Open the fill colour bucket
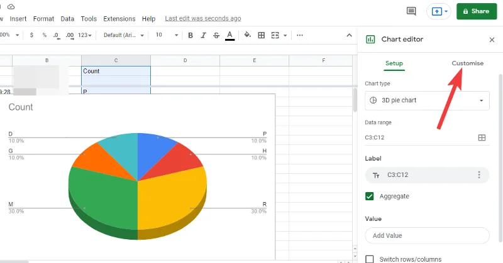 [x=247, y=35]
